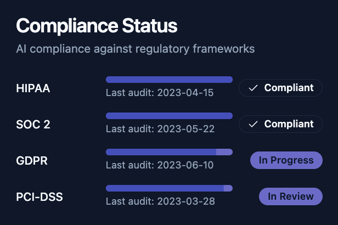338x225 pixels.
Task: Click the checkmark icon in HIPAA's Compliant badge
Action: 253,88
